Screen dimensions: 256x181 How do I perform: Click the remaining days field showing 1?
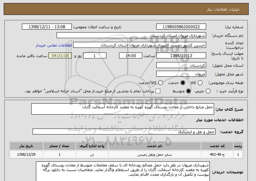[95, 55]
